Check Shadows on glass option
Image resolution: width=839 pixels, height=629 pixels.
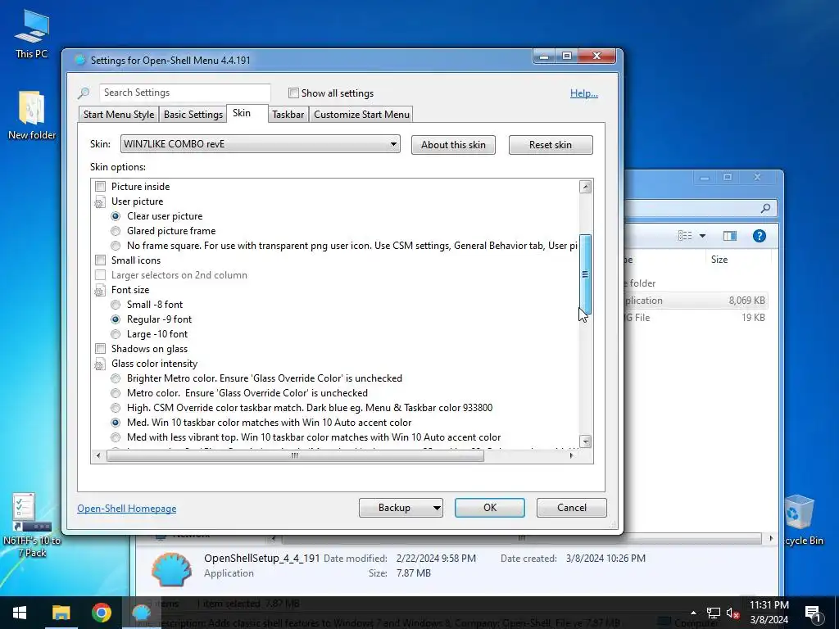100,349
